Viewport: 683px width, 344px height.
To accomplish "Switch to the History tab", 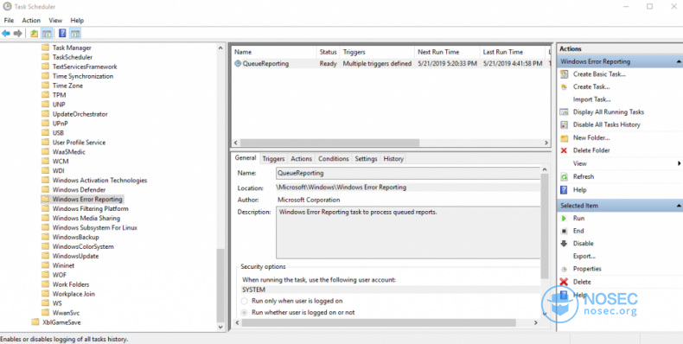I will click(x=393, y=159).
